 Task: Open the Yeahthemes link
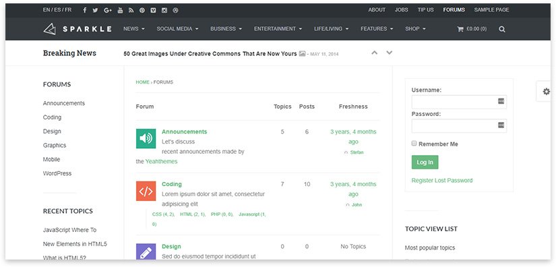tap(161, 161)
